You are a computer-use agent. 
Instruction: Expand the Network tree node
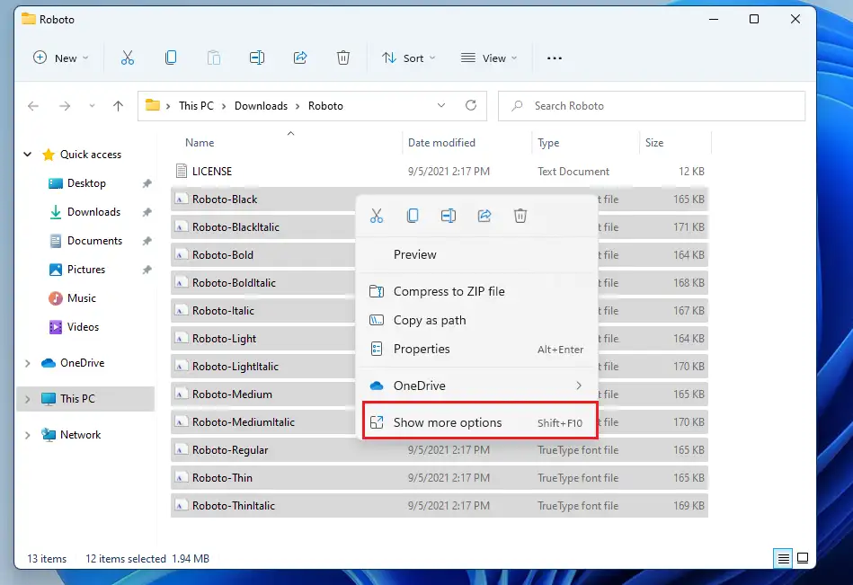pyautogui.click(x=28, y=435)
